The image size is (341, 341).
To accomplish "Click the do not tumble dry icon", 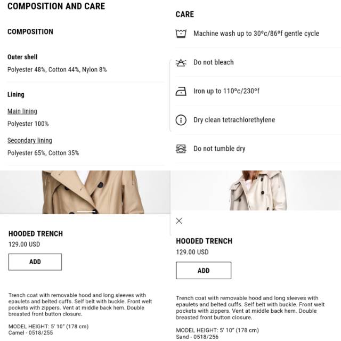I will [181, 149].
